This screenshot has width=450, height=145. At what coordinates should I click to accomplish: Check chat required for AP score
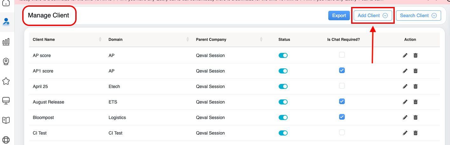click(342, 55)
